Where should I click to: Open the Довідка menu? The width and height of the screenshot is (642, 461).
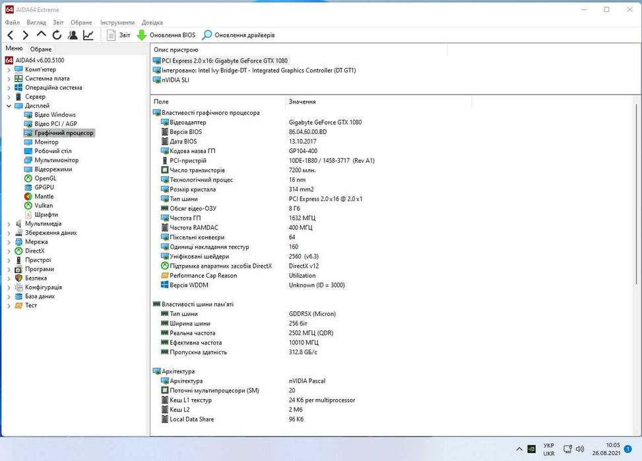coord(152,22)
